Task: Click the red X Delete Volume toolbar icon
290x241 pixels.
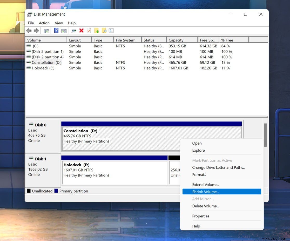Action: pos(81,31)
